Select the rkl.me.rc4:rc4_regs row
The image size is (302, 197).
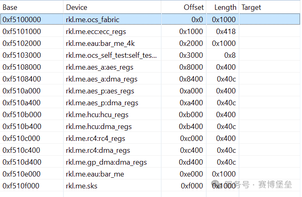coord(150,138)
